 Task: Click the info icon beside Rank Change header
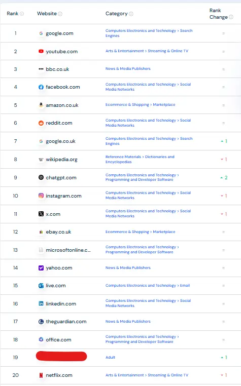(x=231, y=17)
